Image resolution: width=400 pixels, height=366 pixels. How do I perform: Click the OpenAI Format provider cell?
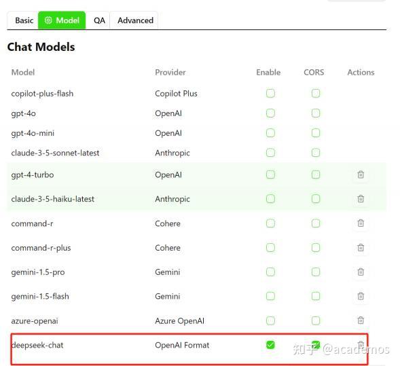point(182,346)
